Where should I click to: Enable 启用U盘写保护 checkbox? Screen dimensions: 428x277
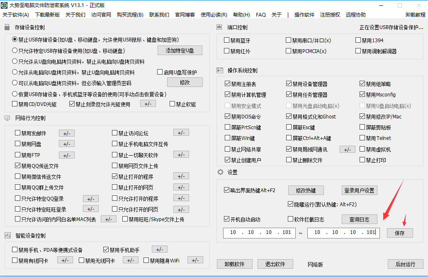coord(160,72)
